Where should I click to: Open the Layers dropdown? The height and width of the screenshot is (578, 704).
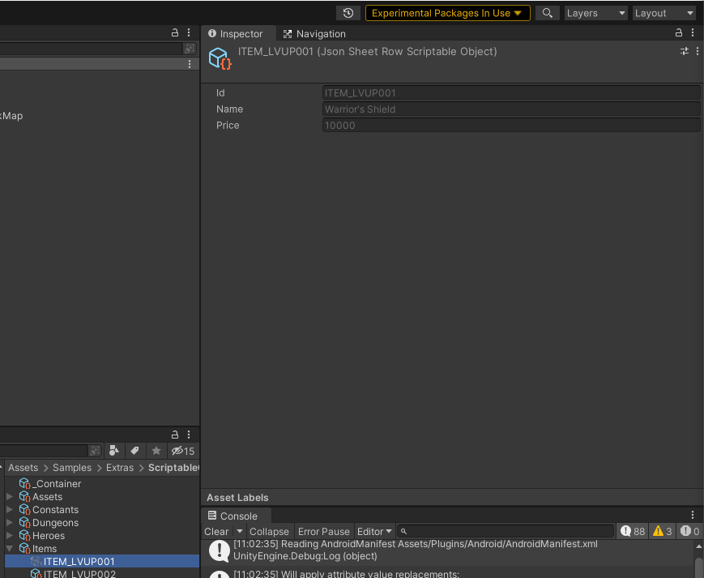coord(595,13)
